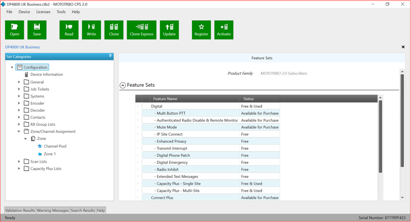Viewport: 411px width, 222px height.
Task: Collapse the Zone/Channel Assignment node
Action: (x=19, y=131)
